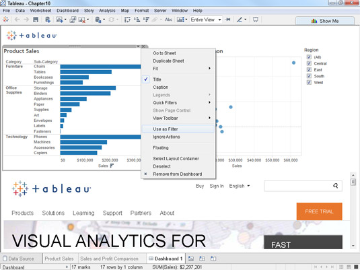Open the Analysis menu
This screenshot has height=270, width=360.
point(107,11)
